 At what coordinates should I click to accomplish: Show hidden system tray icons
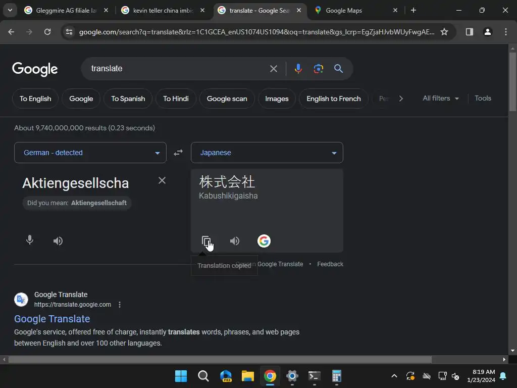pyautogui.click(x=394, y=376)
